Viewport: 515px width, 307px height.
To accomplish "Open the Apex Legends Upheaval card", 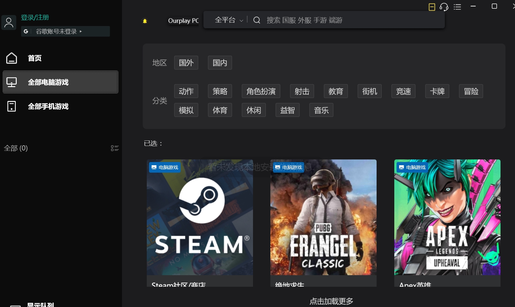I will (447, 223).
